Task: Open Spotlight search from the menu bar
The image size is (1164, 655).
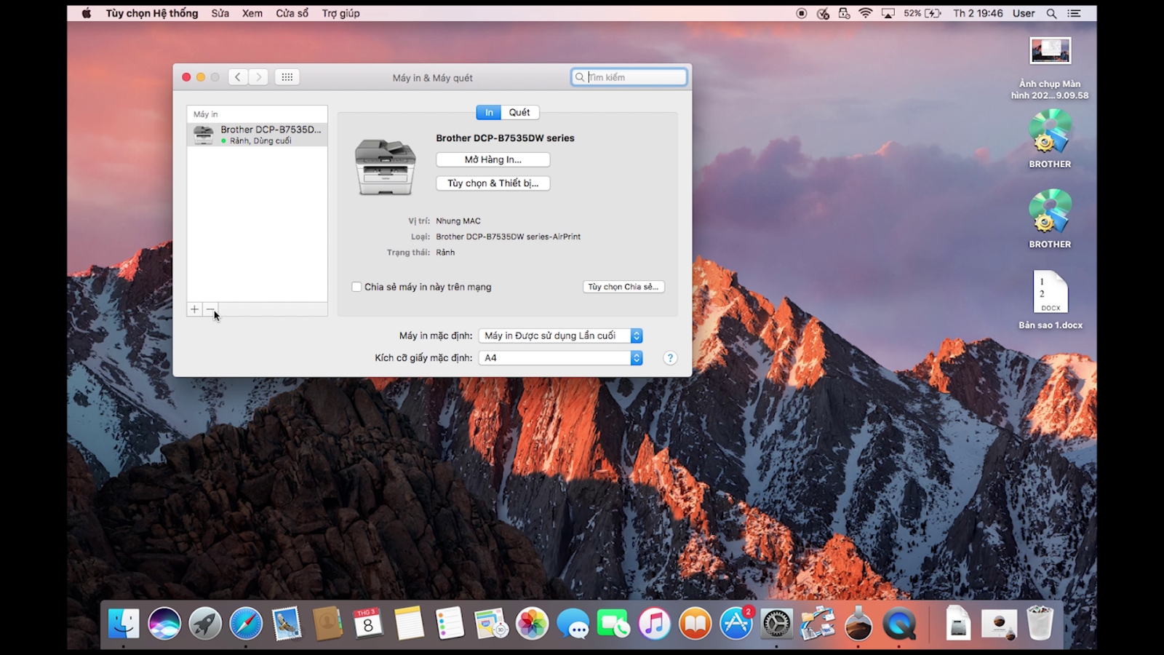Action: point(1052,12)
